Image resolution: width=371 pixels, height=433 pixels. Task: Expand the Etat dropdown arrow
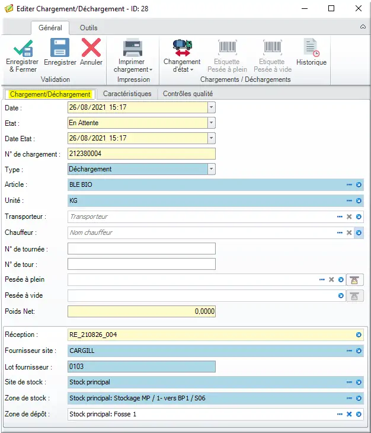[x=212, y=123]
